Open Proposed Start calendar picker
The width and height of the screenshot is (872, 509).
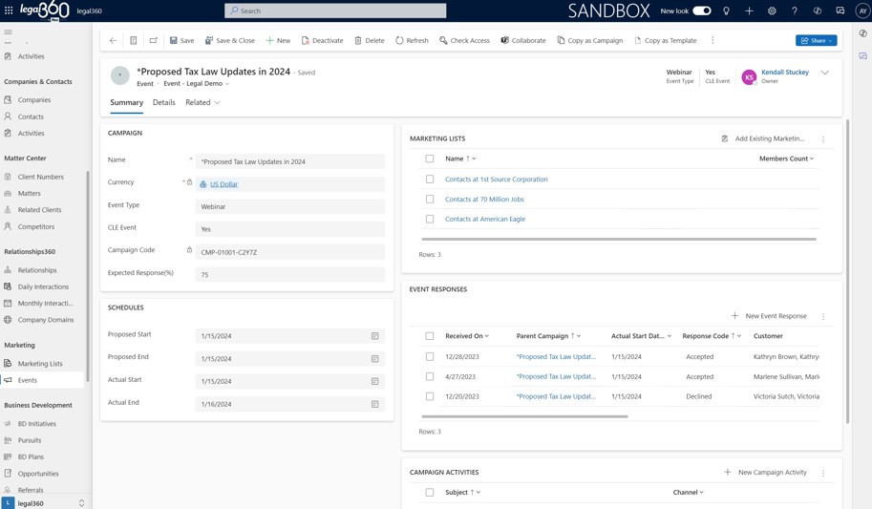click(374, 336)
